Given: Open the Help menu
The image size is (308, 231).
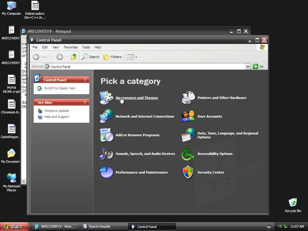Looking at the screenshot, I should tap(98, 47).
